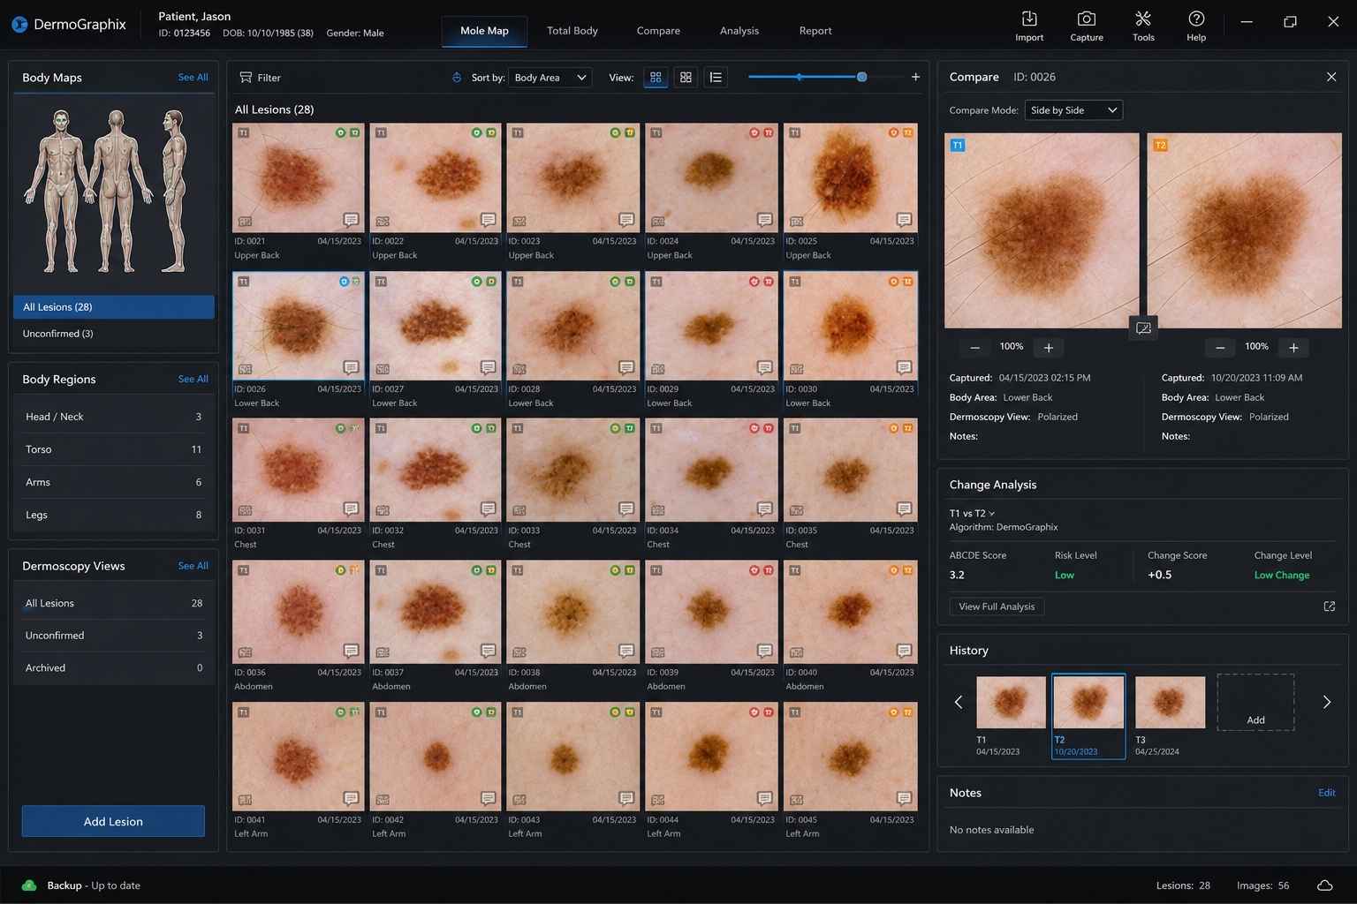
Task: Switch to the Analysis tab
Action: [739, 31]
